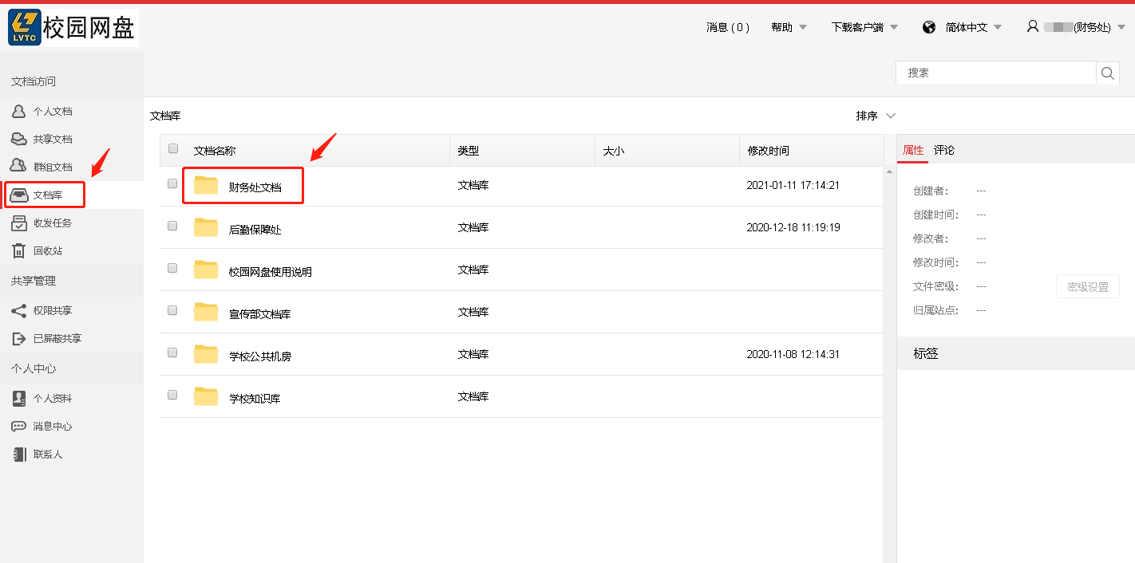Open the 帮助 dropdown menu

coord(789,27)
